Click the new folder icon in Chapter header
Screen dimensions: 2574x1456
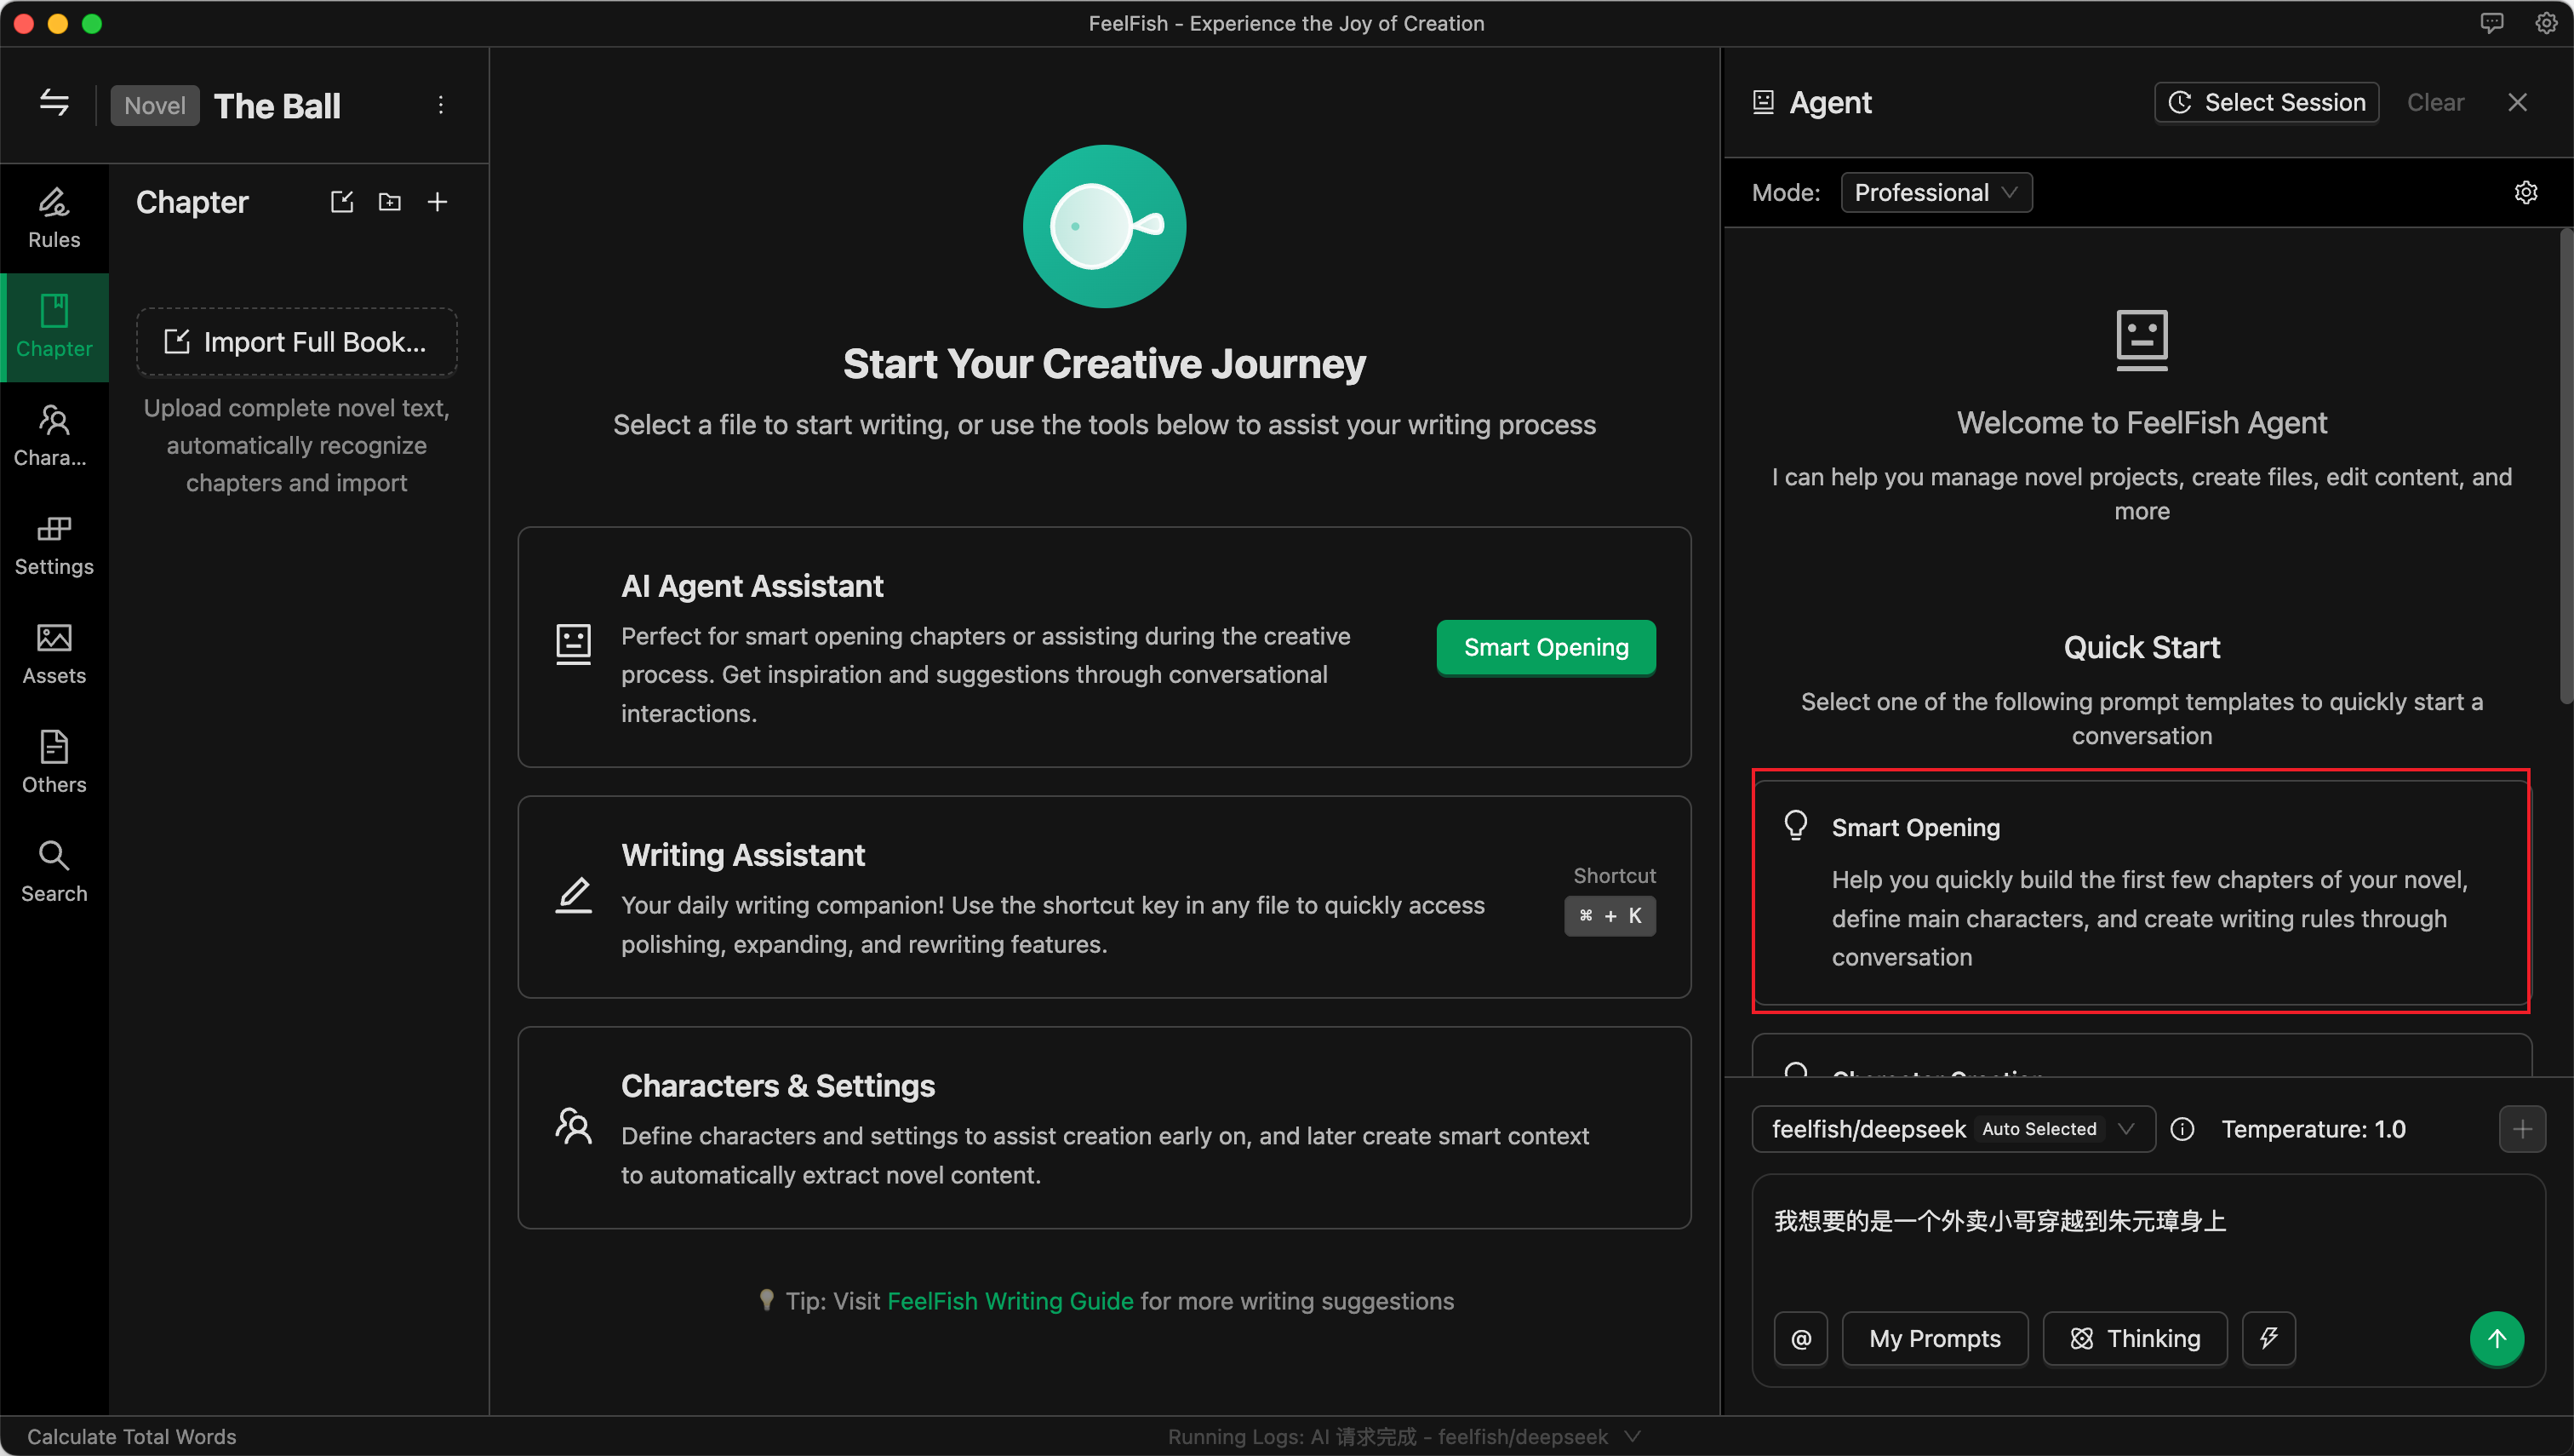[390, 202]
